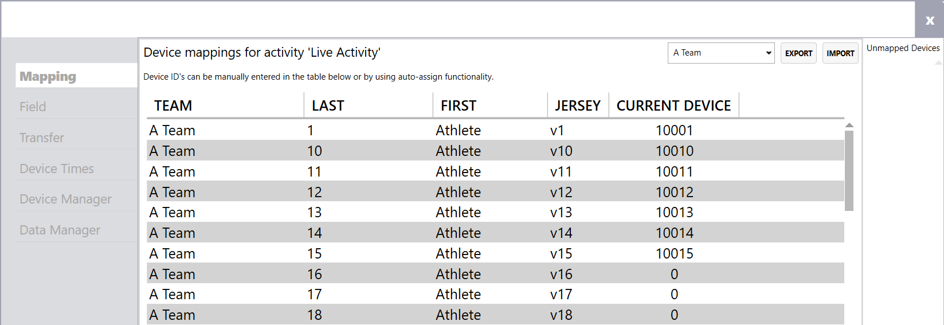The height and width of the screenshot is (325, 944).
Task: Click the IMPORT button
Action: [840, 53]
